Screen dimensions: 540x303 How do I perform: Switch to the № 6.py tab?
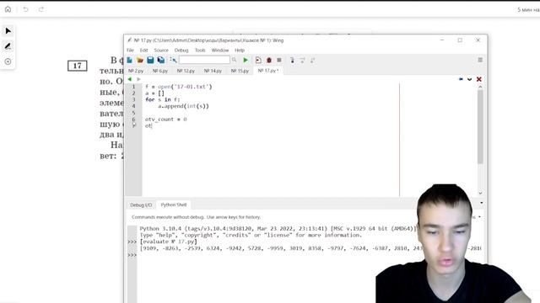coord(160,71)
